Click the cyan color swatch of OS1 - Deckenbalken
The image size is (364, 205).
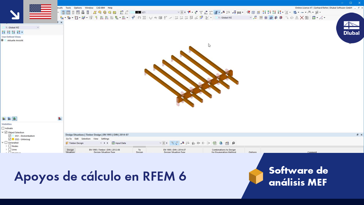pyautogui.click(x=13, y=136)
